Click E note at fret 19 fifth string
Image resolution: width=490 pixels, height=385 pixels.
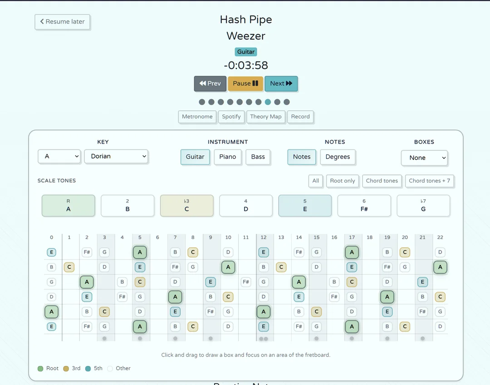(387, 312)
